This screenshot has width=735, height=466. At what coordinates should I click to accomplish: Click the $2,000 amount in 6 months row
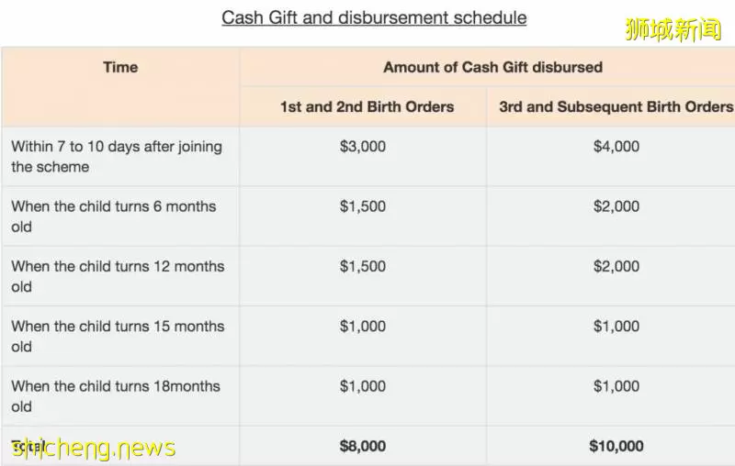(616, 206)
